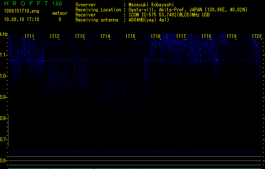Select the file name 1008101710.png

(x=22, y=11)
